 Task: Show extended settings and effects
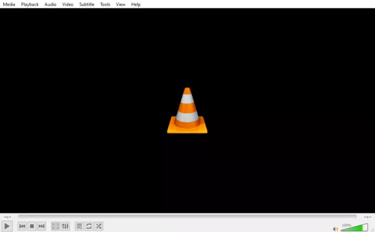(x=66, y=226)
